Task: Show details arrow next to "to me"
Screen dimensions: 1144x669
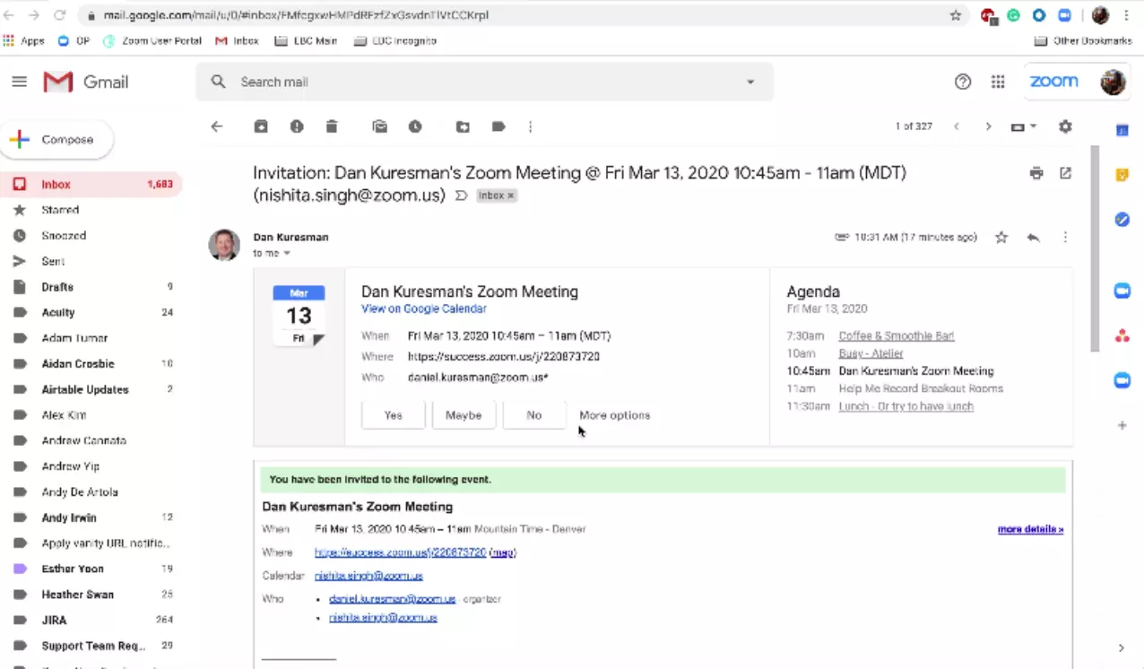Action: (x=287, y=254)
